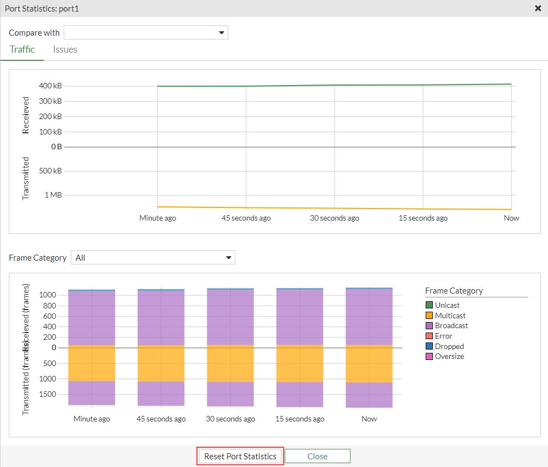Click the Multicast legend color square

(430, 316)
